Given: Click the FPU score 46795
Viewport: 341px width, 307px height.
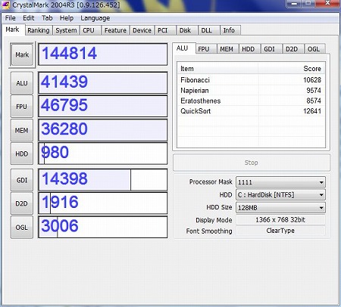Looking at the screenshot, I should click(x=64, y=105).
